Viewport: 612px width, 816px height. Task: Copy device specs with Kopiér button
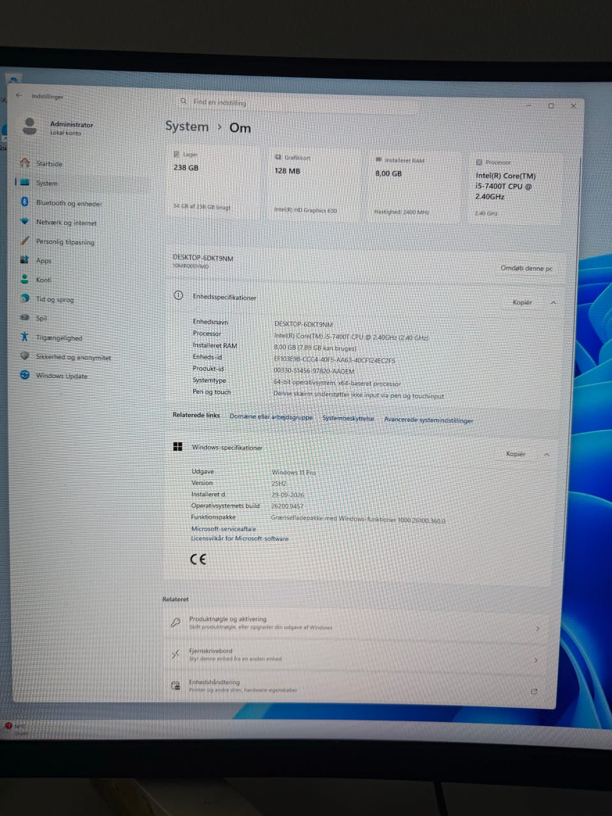click(x=522, y=302)
